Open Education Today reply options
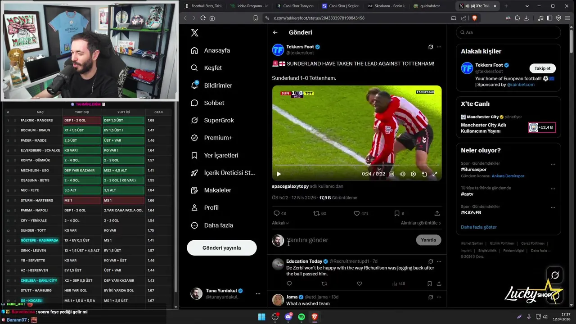Image resolution: width=576 pixels, height=324 pixels. [x=439, y=261]
